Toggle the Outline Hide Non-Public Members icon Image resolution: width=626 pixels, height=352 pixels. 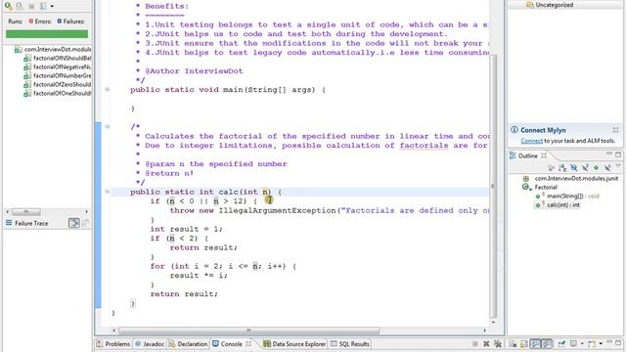(x=596, y=167)
